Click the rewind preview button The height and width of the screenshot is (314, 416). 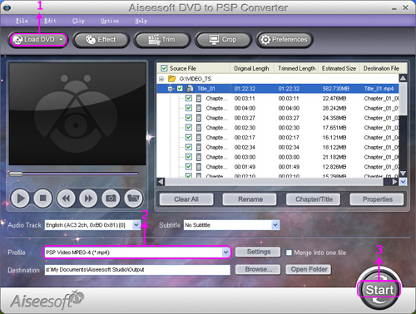pos(66,199)
